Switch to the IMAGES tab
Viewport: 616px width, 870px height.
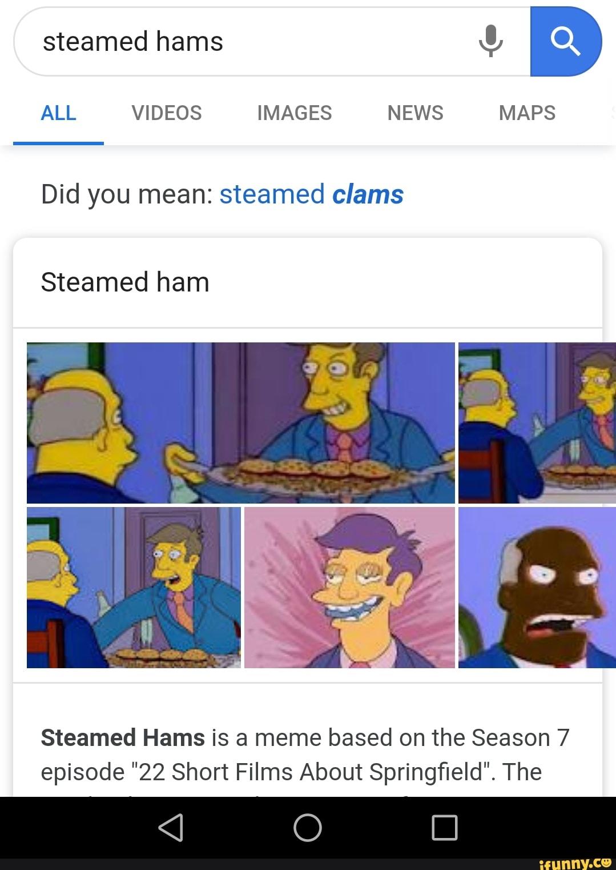pyautogui.click(x=294, y=113)
